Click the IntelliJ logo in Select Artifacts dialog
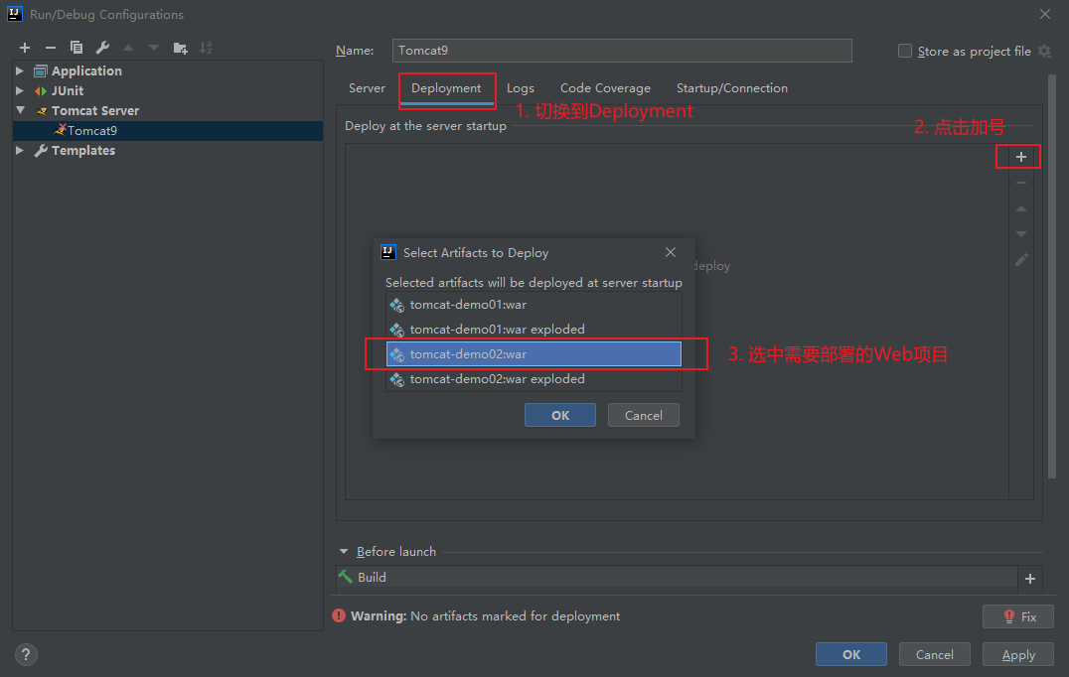This screenshot has width=1069, height=677. point(387,253)
